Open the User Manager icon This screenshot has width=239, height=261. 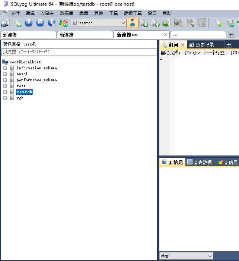tap(132, 23)
